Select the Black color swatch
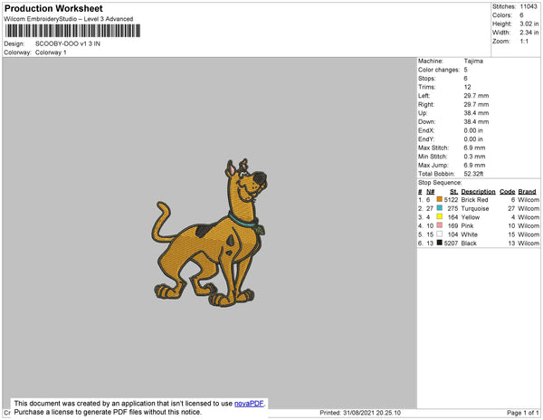The width and height of the screenshot is (543, 420). (440, 243)
